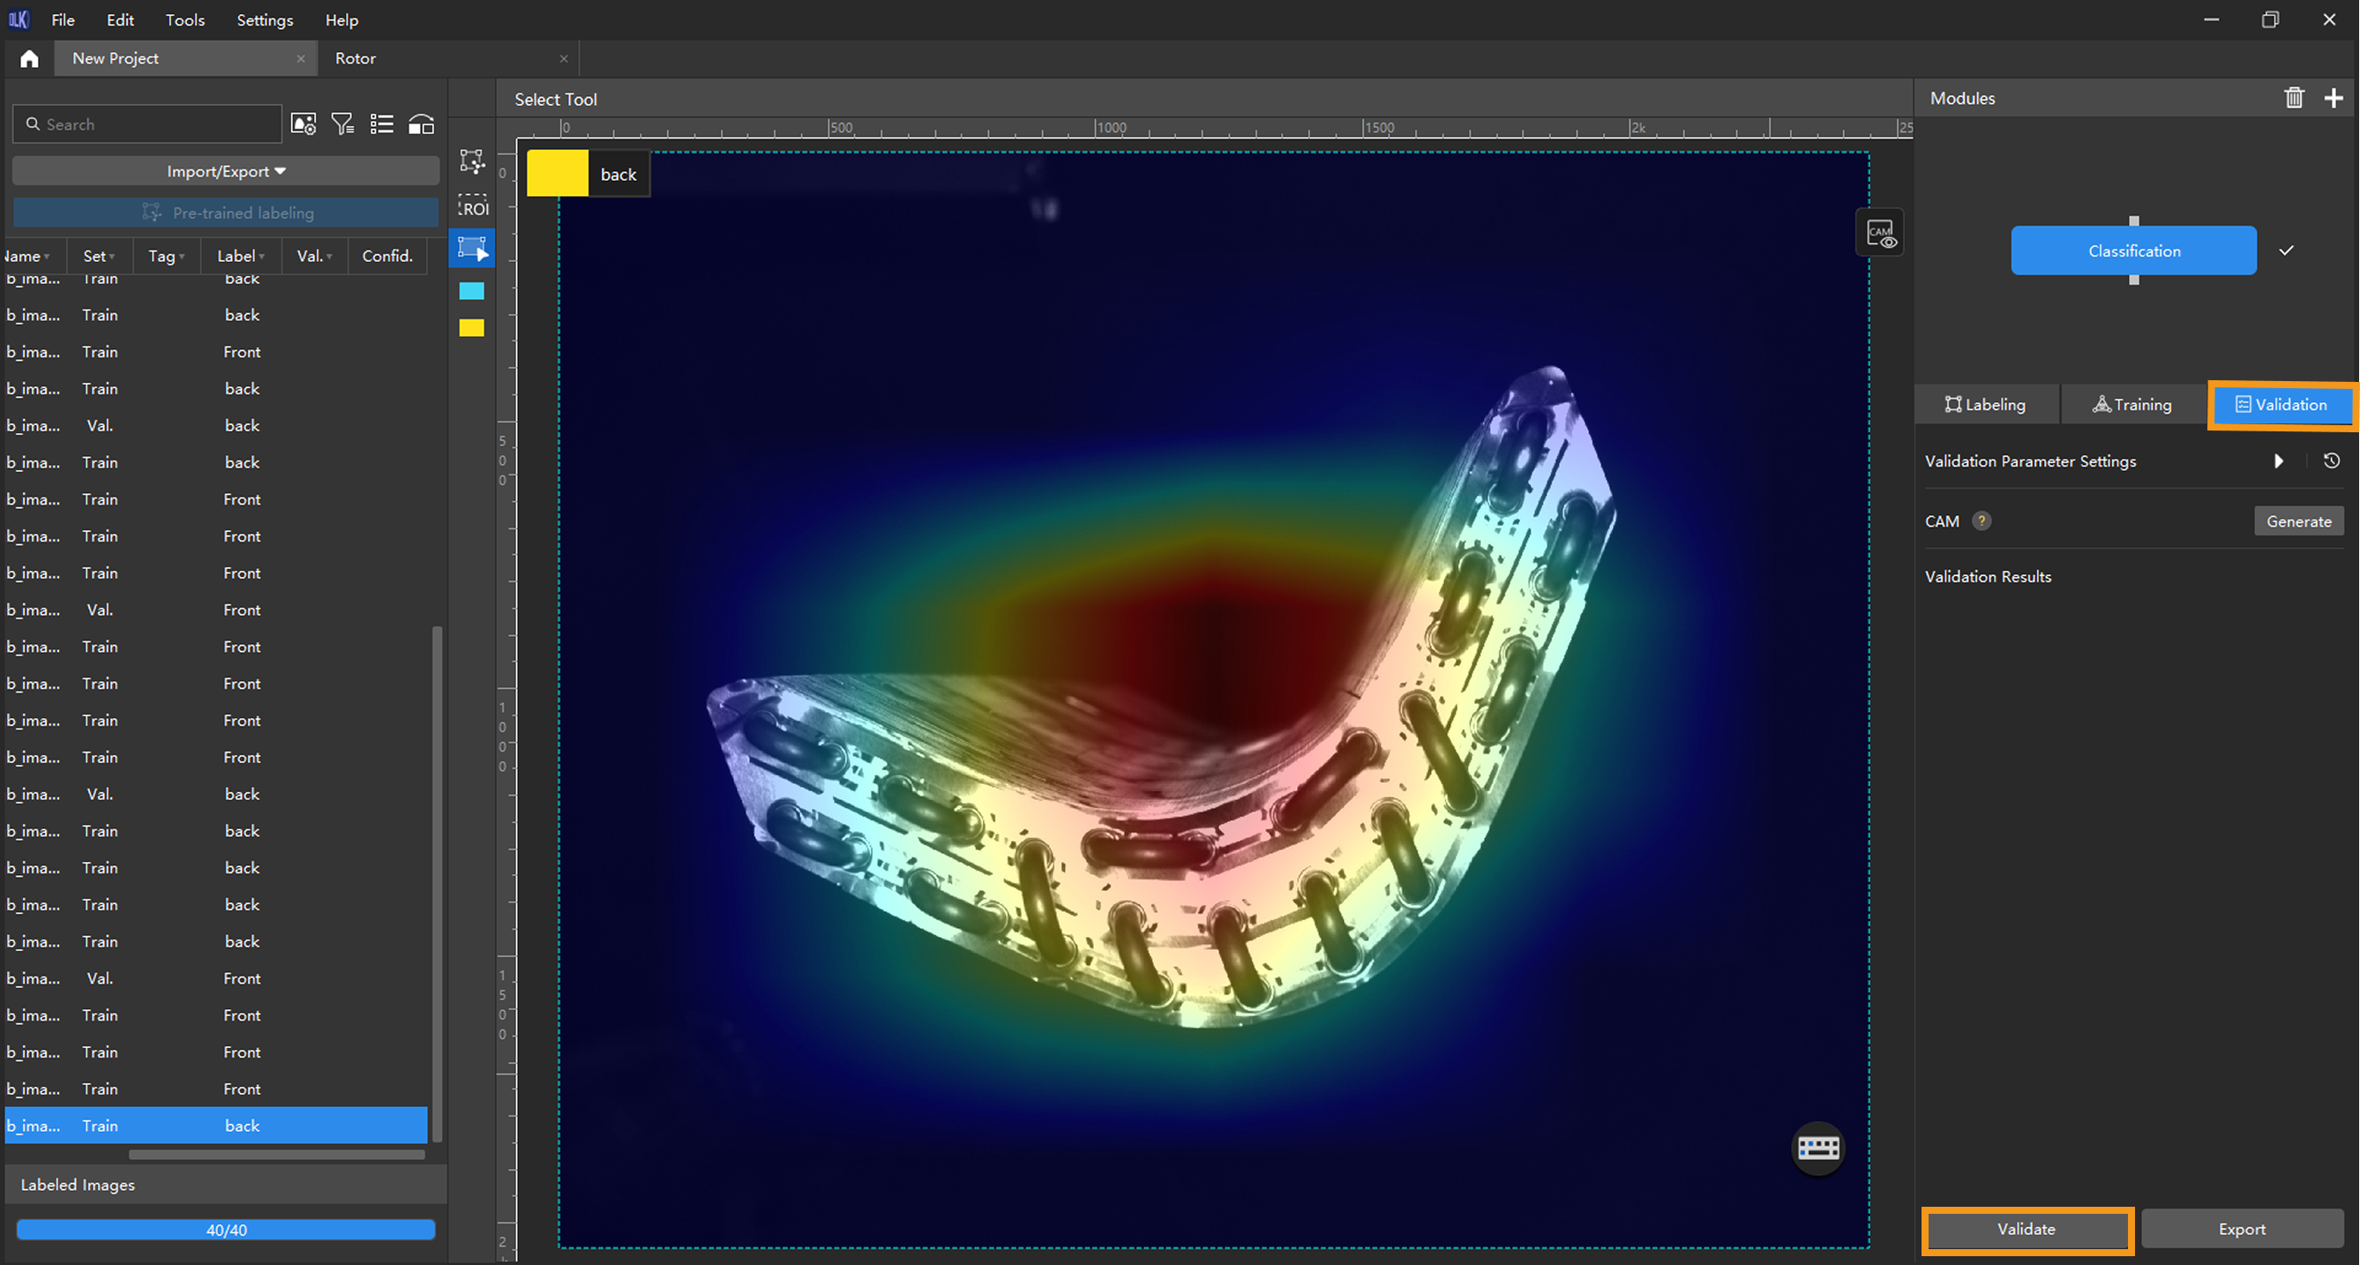Switch image list to list view
The width and height of the screenshot is (2360, 1265).
click(x=382, y=124)
